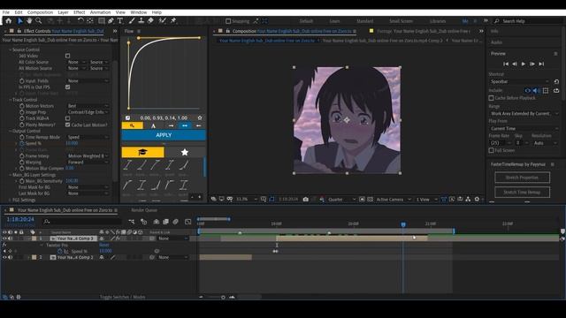566x318 pixels.
Task: Click the Flow curve top handle point
Action: click(x=139, y=38)
